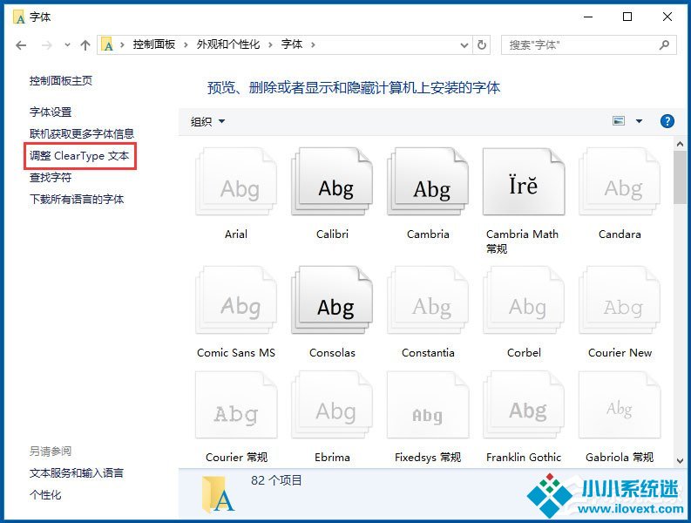Viewport: 691px width, 523px height.
Task: Click the title bar font folder icon
Action: tap(19, 17)
